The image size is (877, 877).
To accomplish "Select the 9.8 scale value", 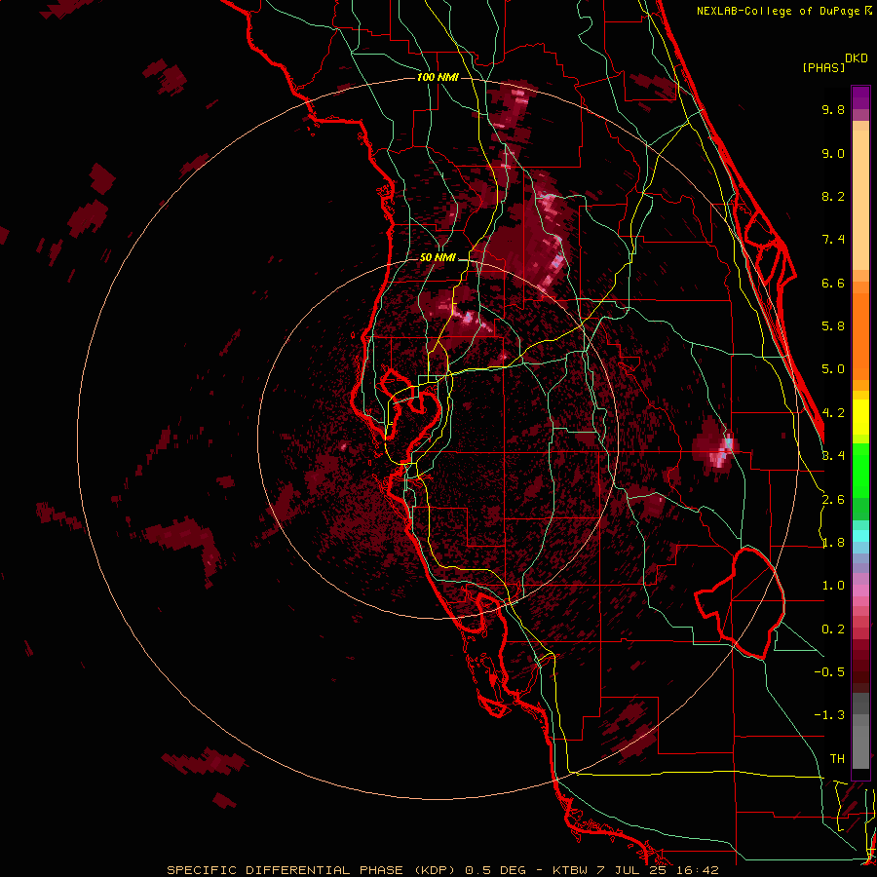I will click(833, 109).
